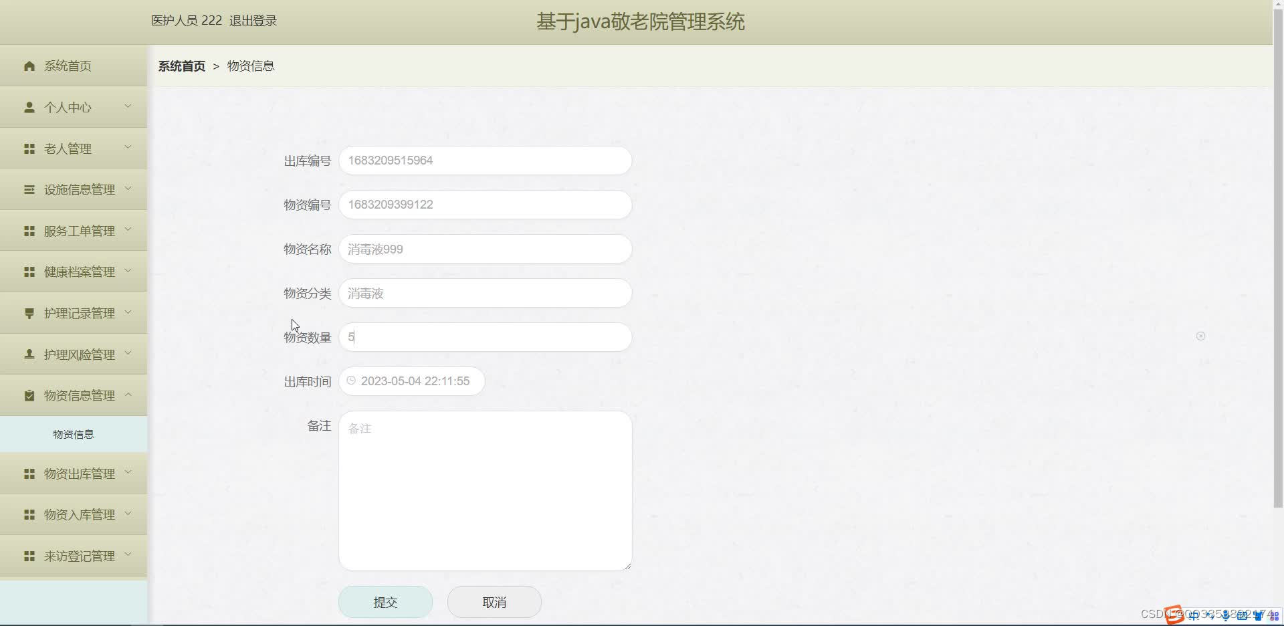Expand the 个人中心 chevron
This screenshot has height=626, width=1284.
coord(128,106)
